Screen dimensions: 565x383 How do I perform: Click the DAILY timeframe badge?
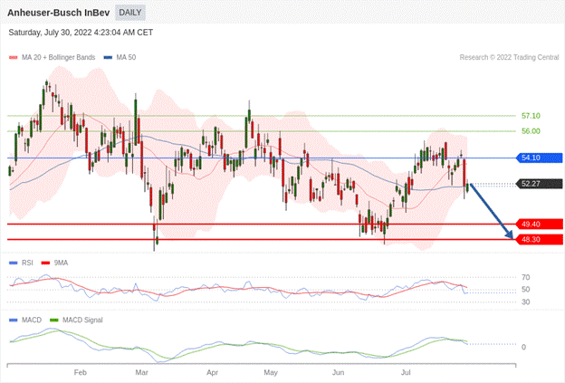pyautogui.click(x=130, y=13)
